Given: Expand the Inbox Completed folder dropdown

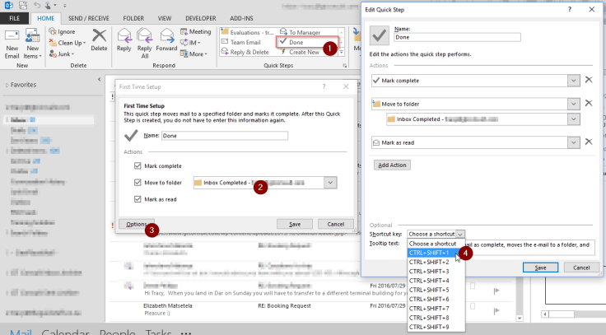Looking at the screenshot, I should coord(330,183).
